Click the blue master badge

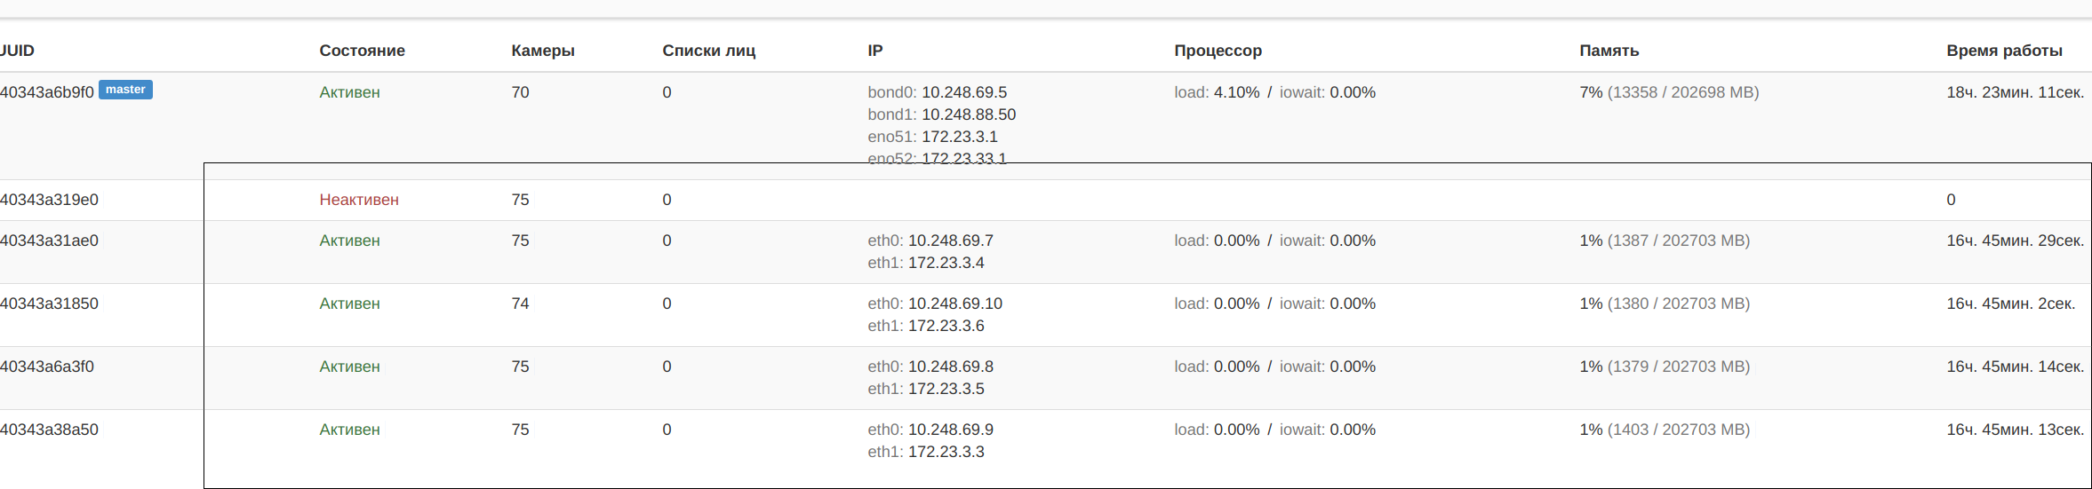click(x=125, y=90)
